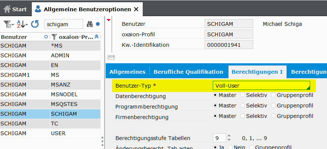Select the row with profile MSNODEL
The height and width of the screenshot is (149, 327).
point(50,94)
